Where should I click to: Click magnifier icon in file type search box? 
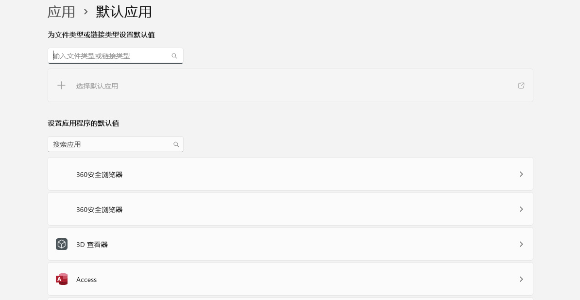(174, 56)
